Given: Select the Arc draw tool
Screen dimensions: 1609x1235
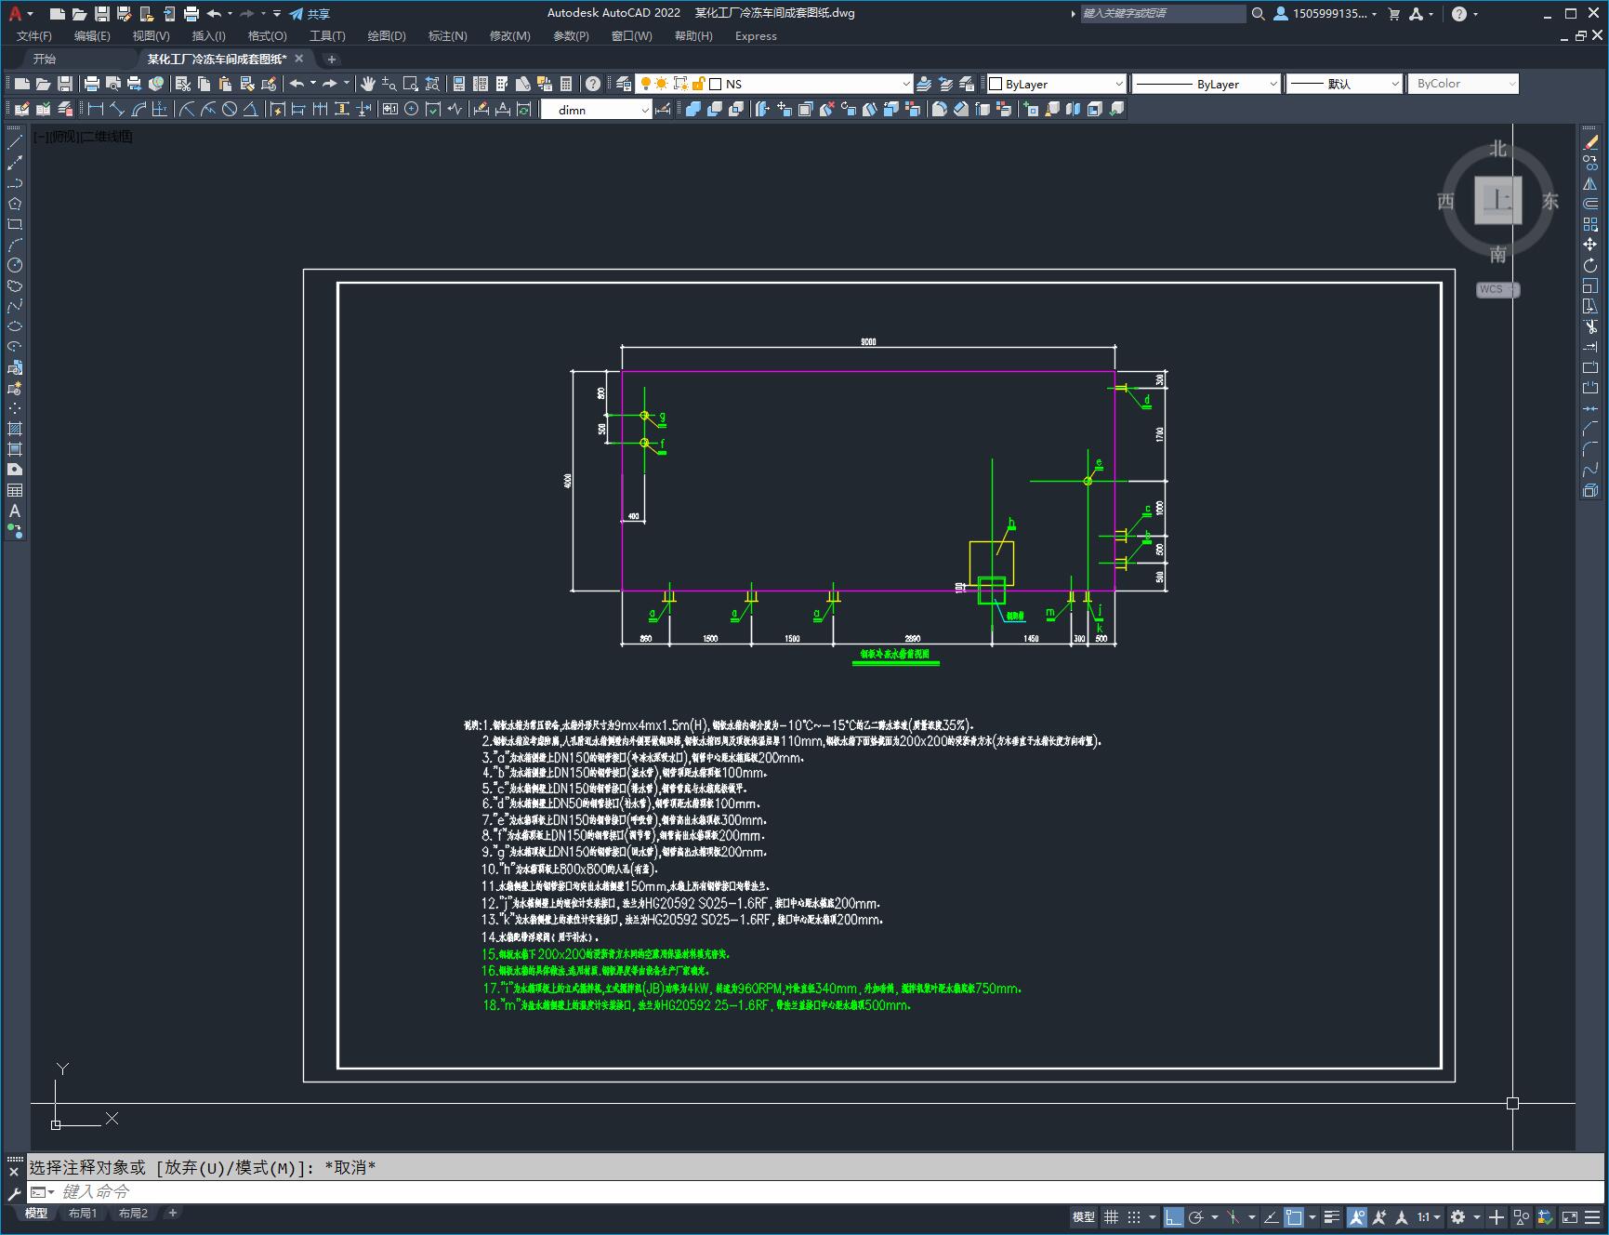Looking at the screenshot, I should [x=15, y=245].
